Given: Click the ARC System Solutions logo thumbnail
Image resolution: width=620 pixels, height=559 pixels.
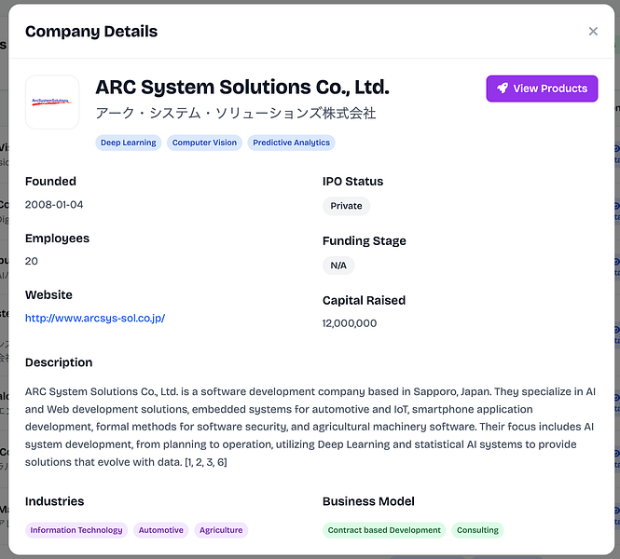Looking at the screenshot, I should tap(52, 102).
